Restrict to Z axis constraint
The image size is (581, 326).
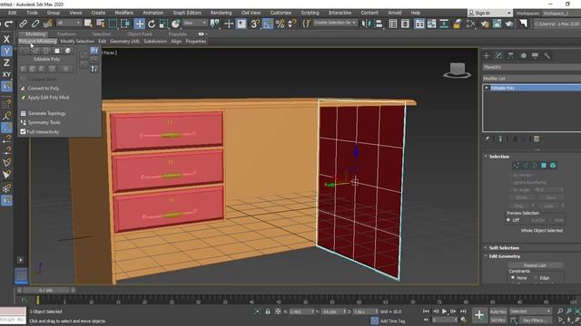6,62
